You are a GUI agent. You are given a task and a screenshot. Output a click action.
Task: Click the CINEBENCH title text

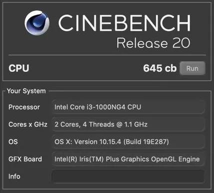click(124, 23)
